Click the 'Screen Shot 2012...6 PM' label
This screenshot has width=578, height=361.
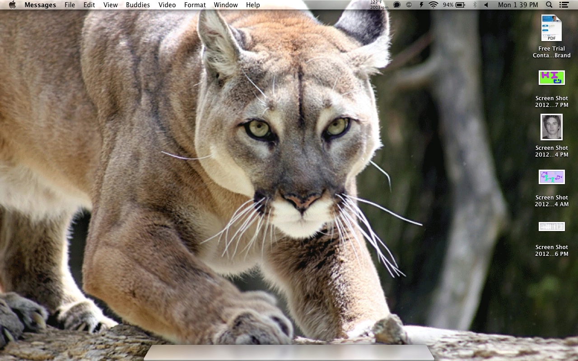click(x=551, y=250)
